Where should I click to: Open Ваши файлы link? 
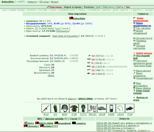(143, 88)
